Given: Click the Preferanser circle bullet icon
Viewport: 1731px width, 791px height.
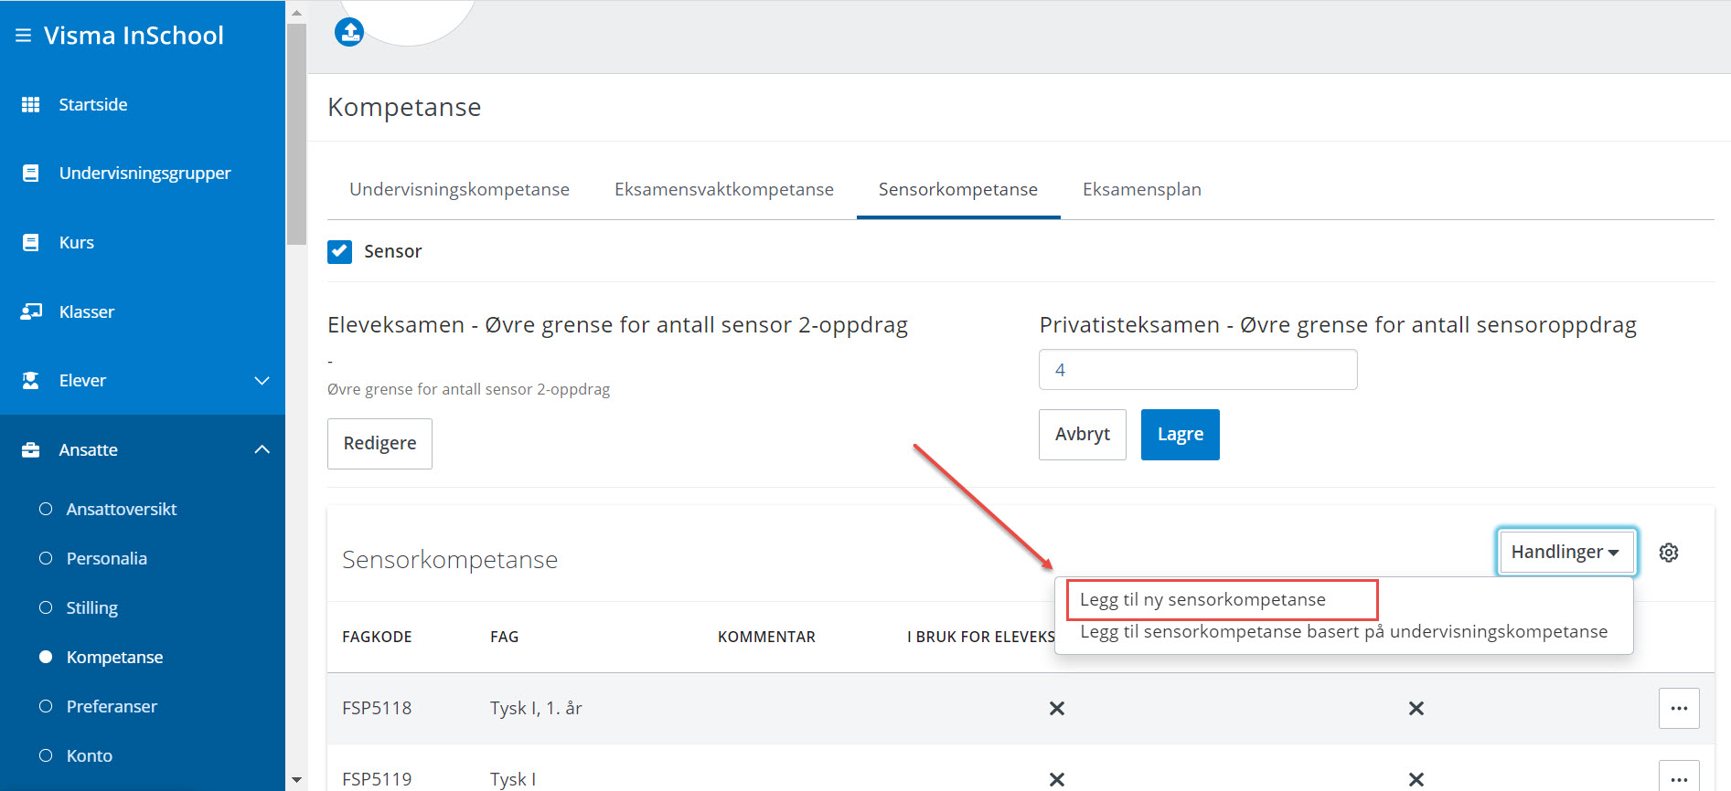Looking at the screenshot, I should [46, 706].
